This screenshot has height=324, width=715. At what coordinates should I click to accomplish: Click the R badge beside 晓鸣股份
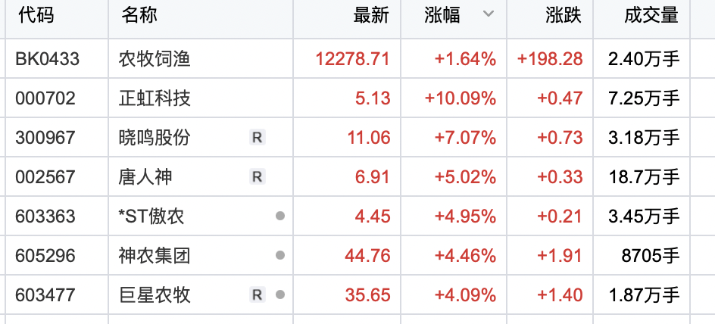[257, 138]
